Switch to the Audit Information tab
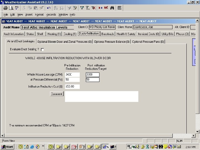This screenshot has width=200, height=150. pyautogui.click(x=14, y=34)
